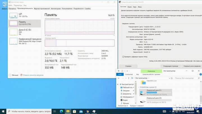Click the Сохранить все сведения button

(192, 66)
